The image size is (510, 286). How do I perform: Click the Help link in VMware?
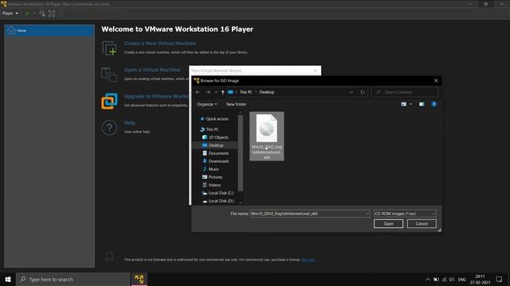(x=129, y=123)
